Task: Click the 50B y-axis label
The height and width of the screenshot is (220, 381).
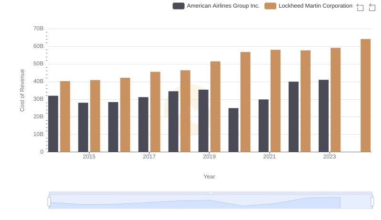Action: pos(39,64)
